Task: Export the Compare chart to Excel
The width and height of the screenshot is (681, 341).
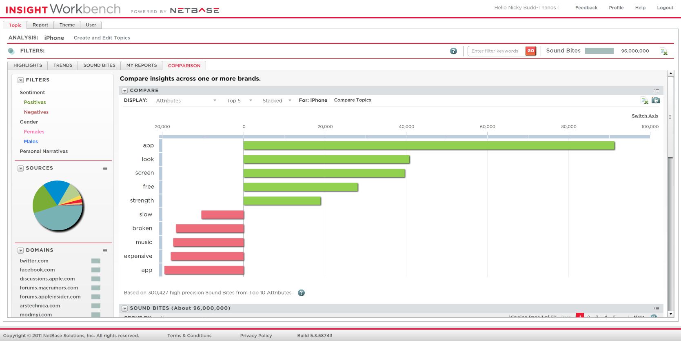Action: [x=645, y=100]
